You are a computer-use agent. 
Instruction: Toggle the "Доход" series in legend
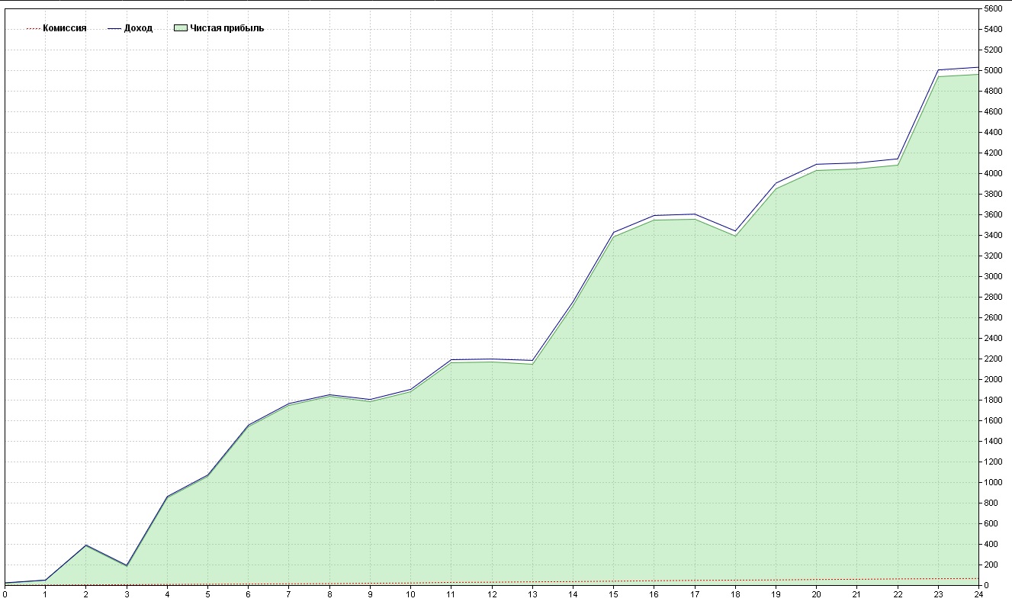click(x=138, y=28)
